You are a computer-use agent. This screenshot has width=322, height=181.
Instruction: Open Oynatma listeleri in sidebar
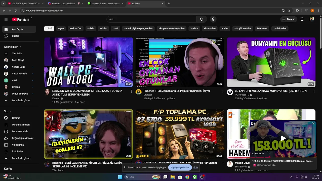(x=19, y=125)
